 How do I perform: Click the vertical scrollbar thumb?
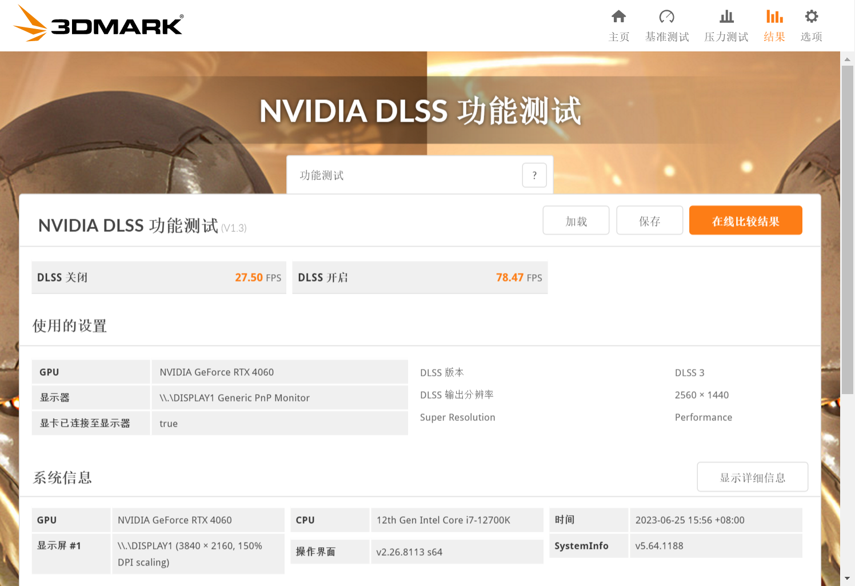click(x=848, y=230)
